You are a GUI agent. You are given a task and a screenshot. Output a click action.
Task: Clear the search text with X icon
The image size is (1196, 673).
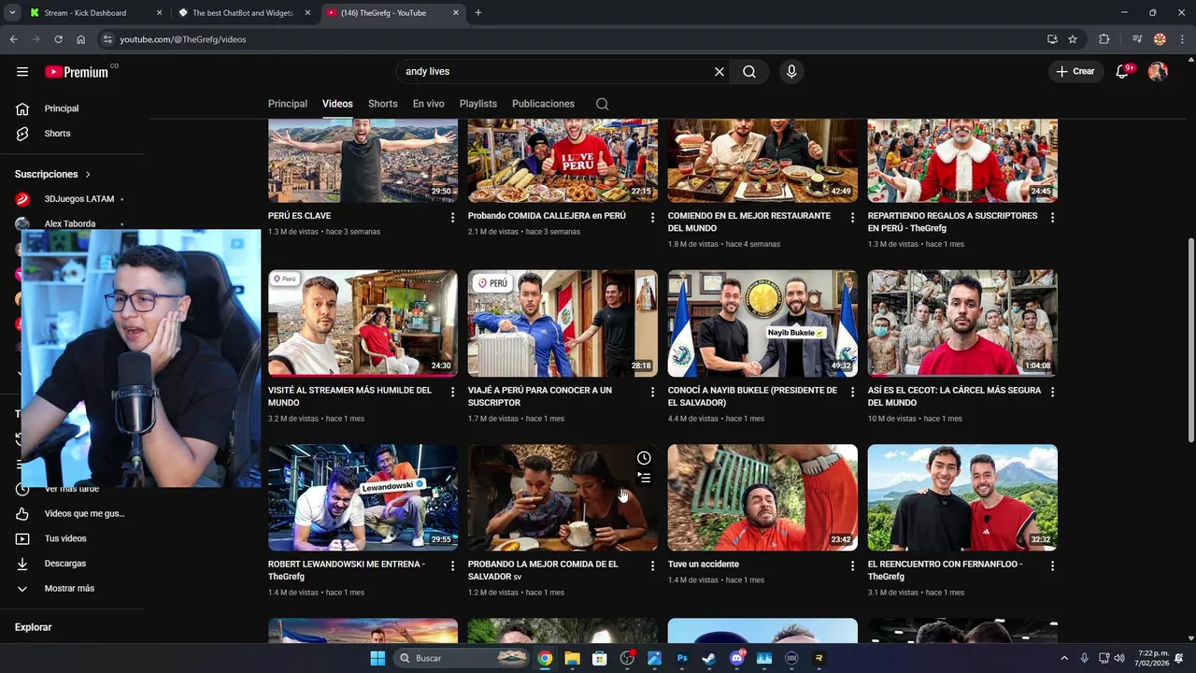tap(719, 71)
